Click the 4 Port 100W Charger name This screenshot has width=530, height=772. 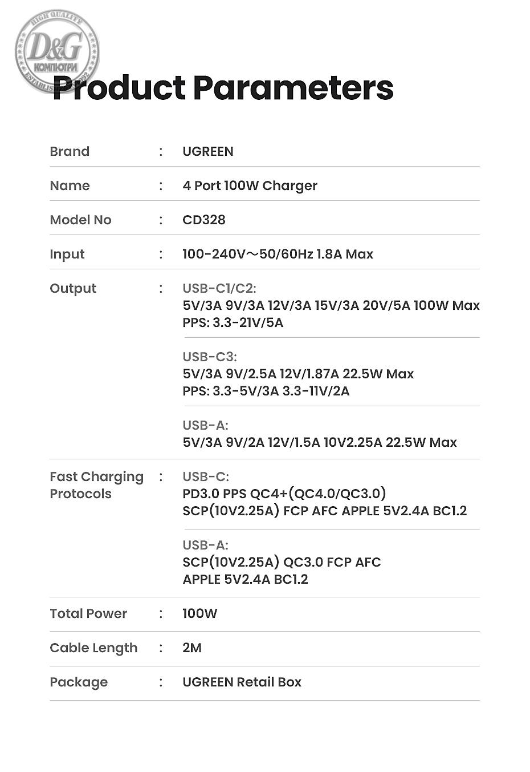250,186
